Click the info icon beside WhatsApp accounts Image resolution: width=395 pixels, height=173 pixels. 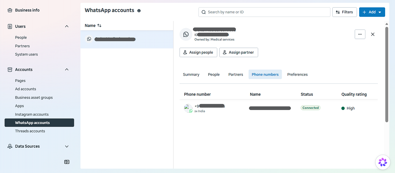coord(139,11)
